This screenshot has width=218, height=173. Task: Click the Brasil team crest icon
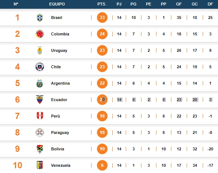tap(40, 18)
